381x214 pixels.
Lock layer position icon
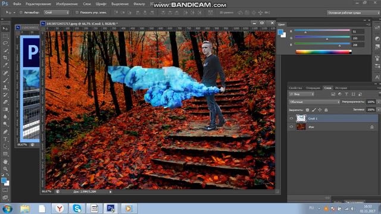320,110
